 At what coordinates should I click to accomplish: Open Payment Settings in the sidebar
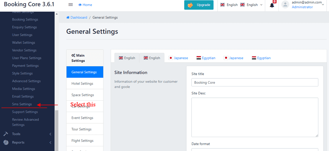pos(25,66)
